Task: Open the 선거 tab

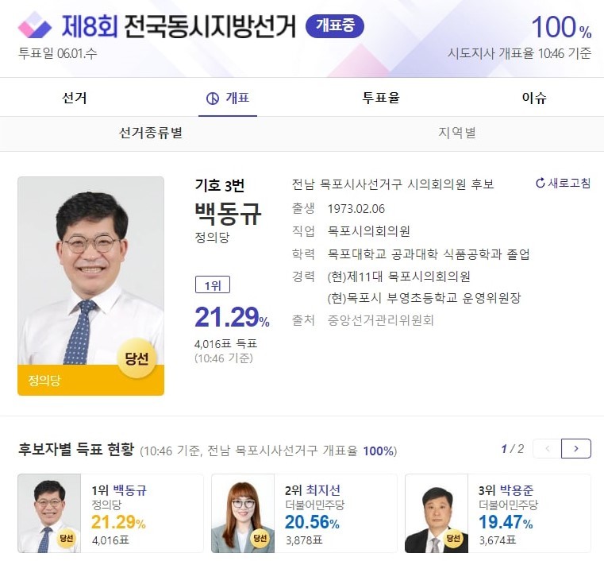Action: [75, 98]
